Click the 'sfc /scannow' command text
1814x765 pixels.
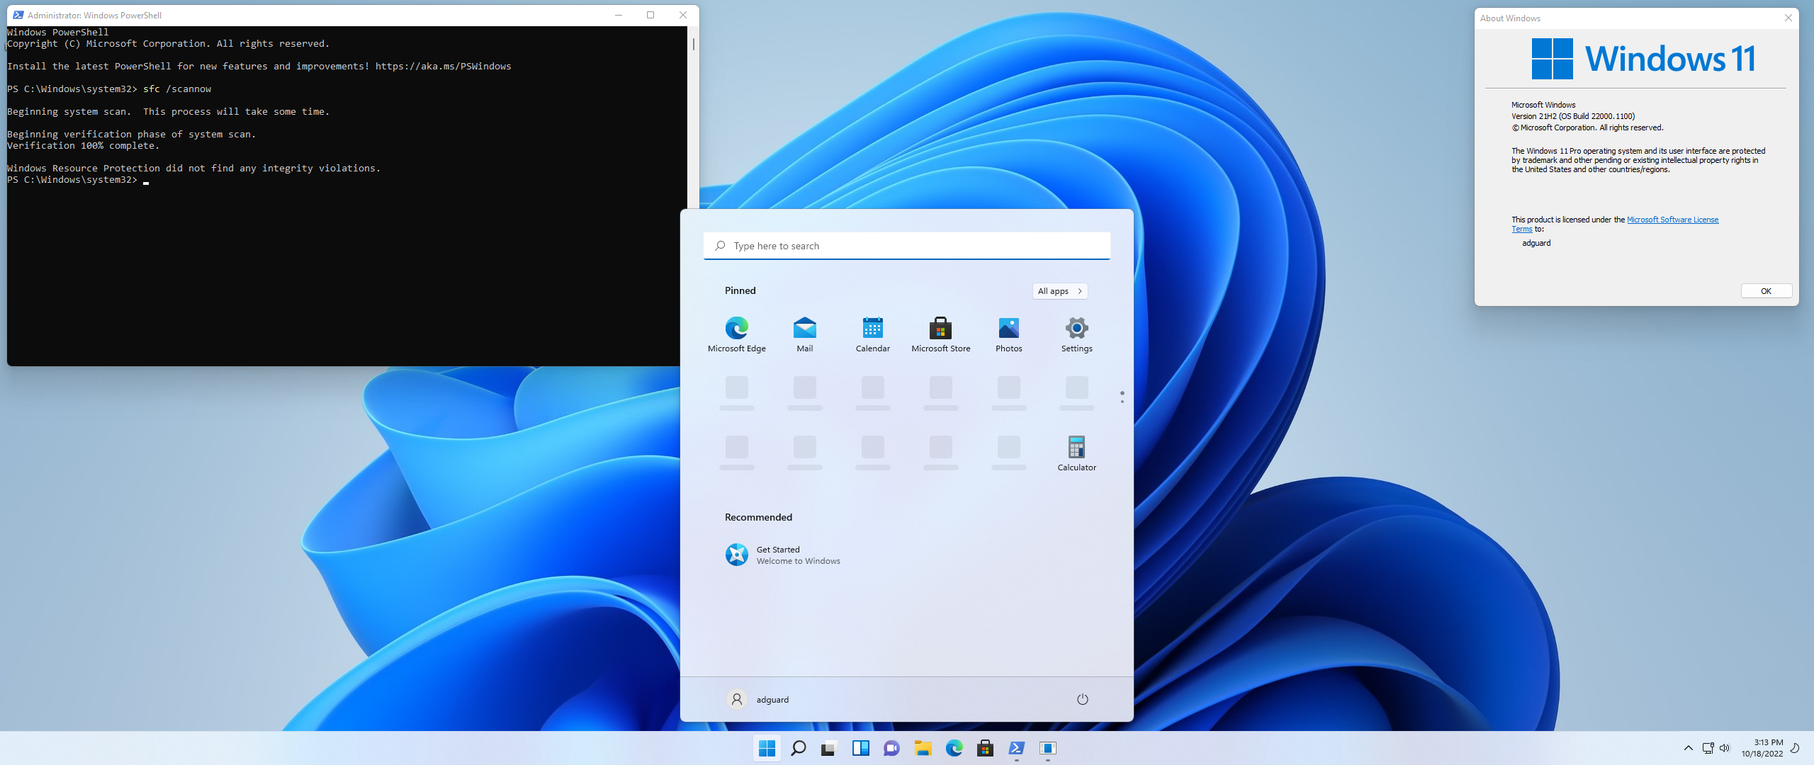177,89
